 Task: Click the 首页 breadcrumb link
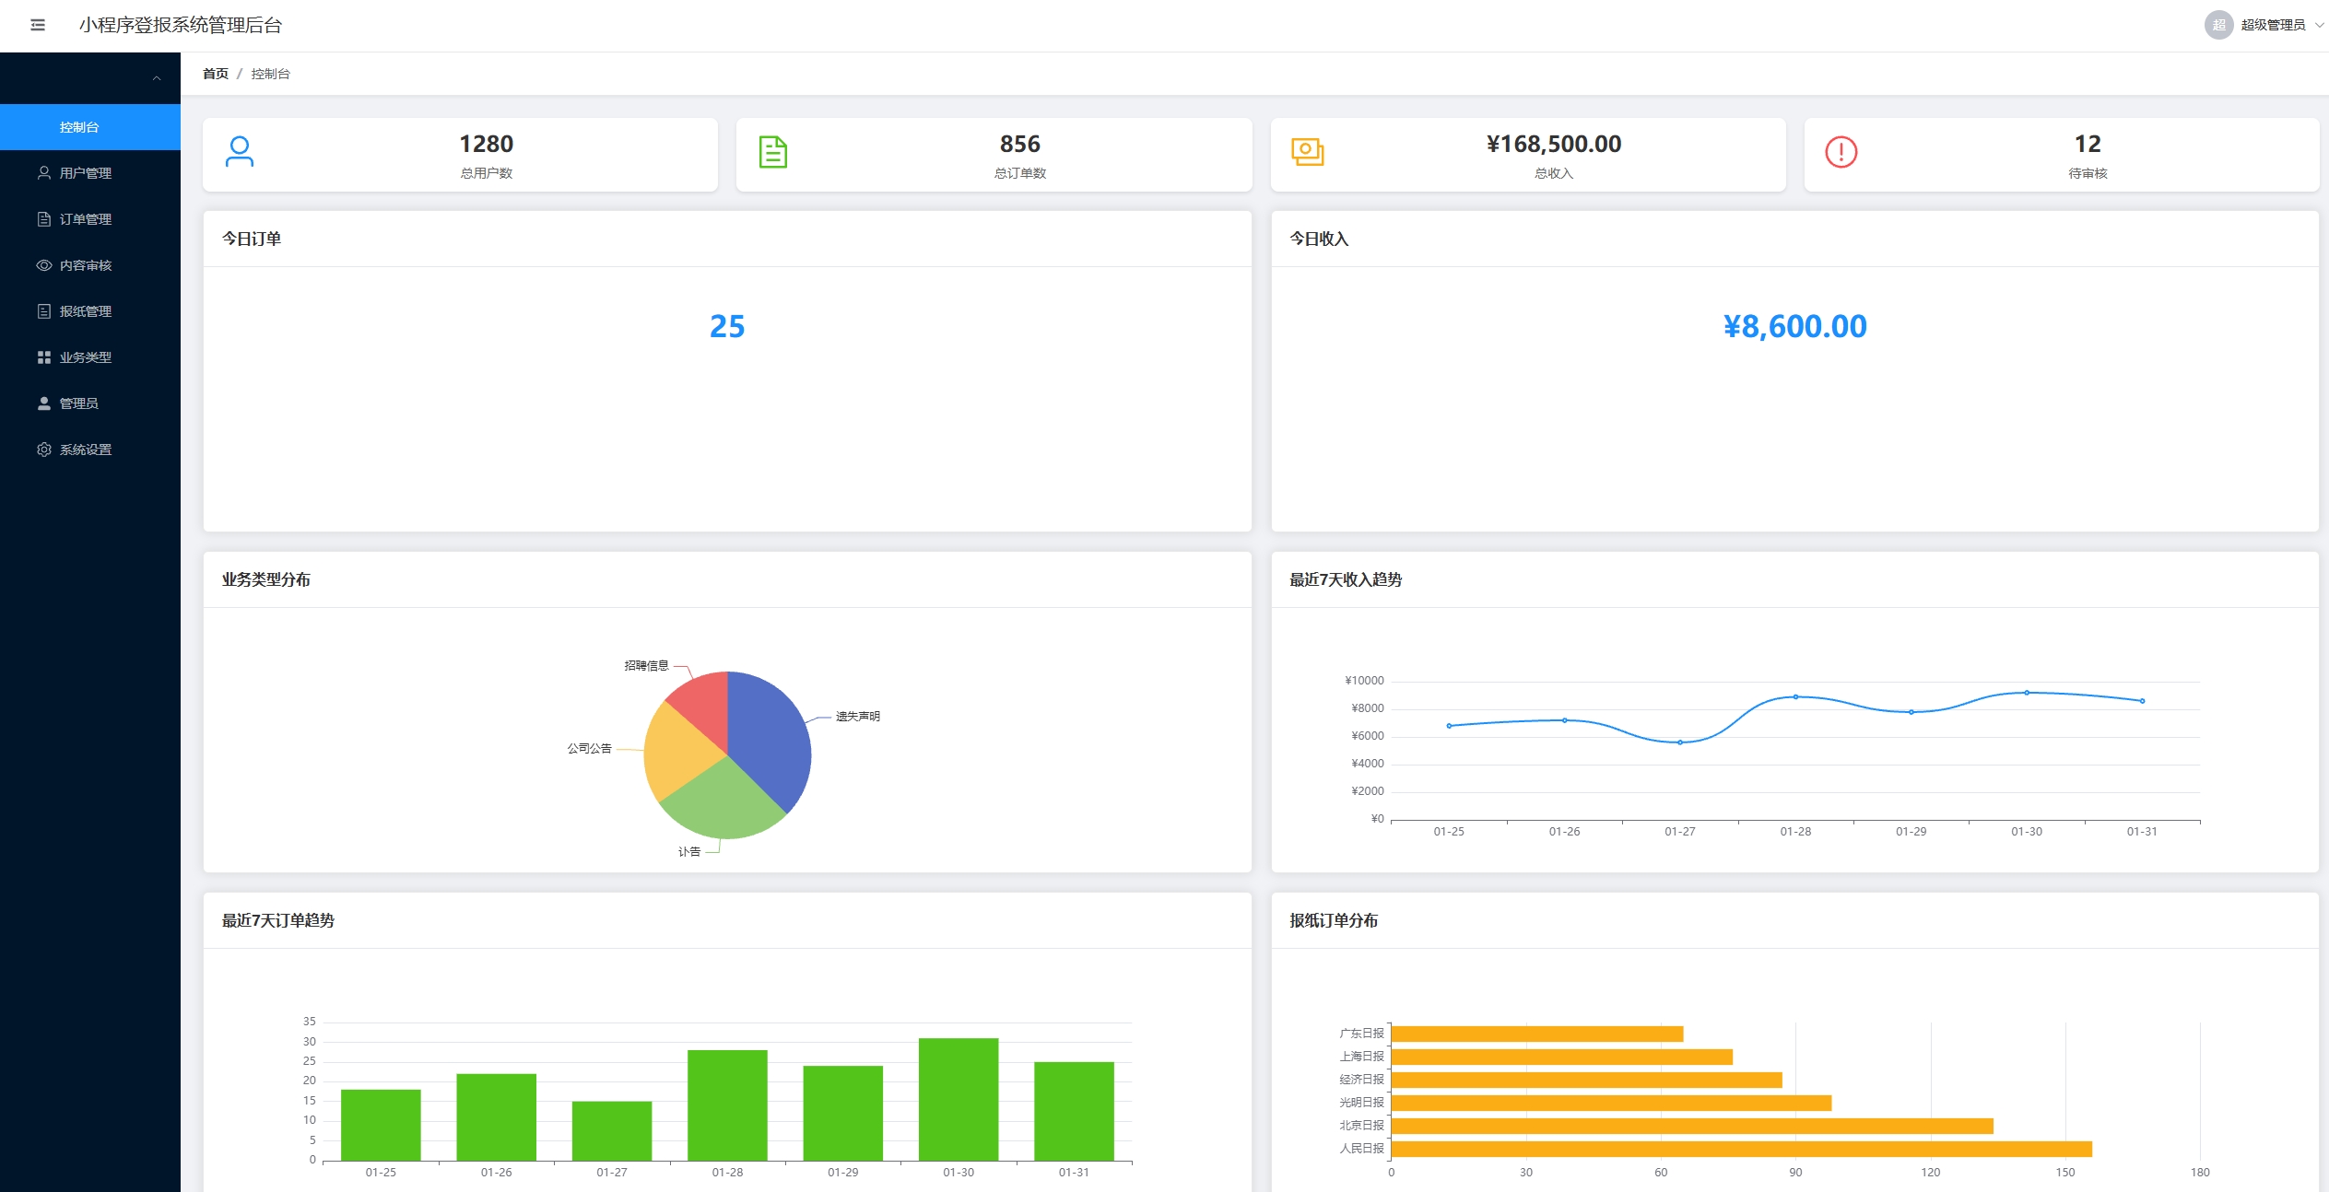pyautogui.click(x=215, y=74)
